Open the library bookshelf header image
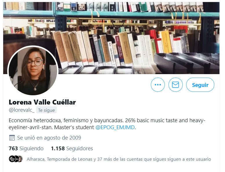This screenshot has height=172, width=225. click(x=111, y=38)
